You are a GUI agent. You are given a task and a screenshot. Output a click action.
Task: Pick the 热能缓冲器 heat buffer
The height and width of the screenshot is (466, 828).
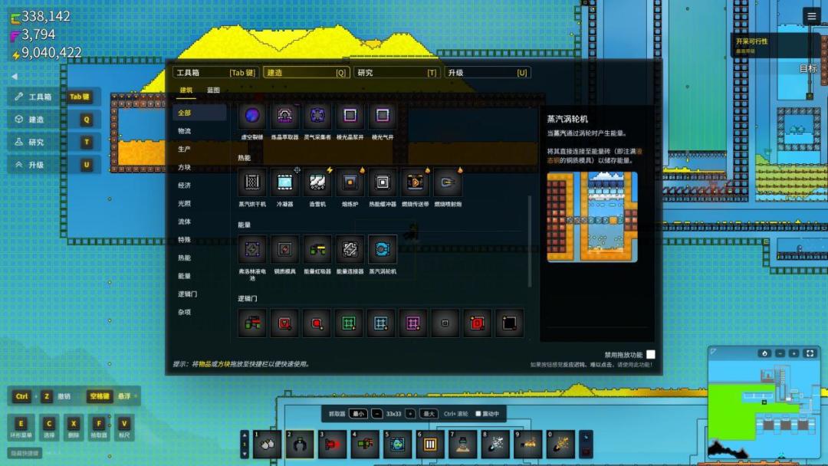[x=383, y=182]
